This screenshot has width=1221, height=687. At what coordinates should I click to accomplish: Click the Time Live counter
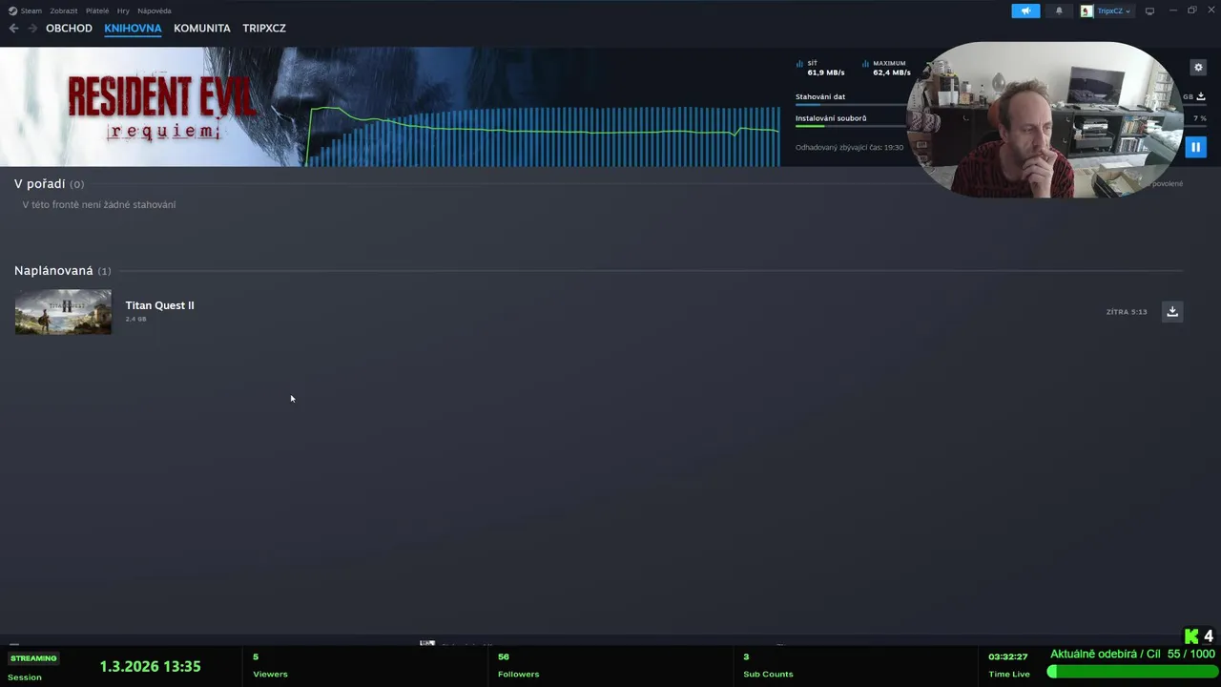point(1008,657)
